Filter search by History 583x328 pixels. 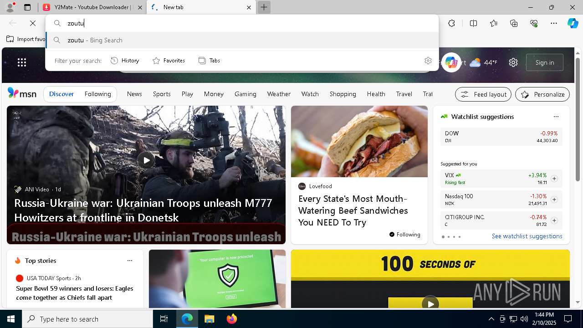pyautogui.click(x=125, y=61)
